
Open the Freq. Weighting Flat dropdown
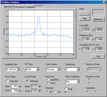pos(78,81)
